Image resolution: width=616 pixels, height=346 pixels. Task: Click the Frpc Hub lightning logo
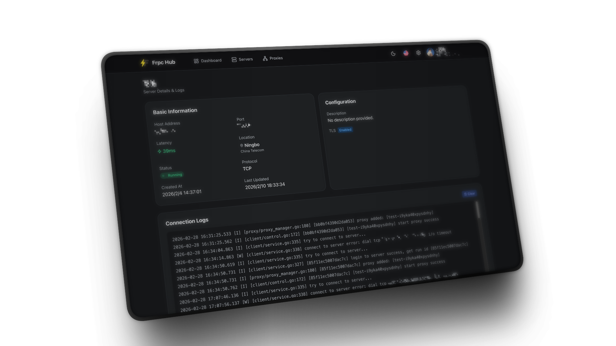[143, 63]
